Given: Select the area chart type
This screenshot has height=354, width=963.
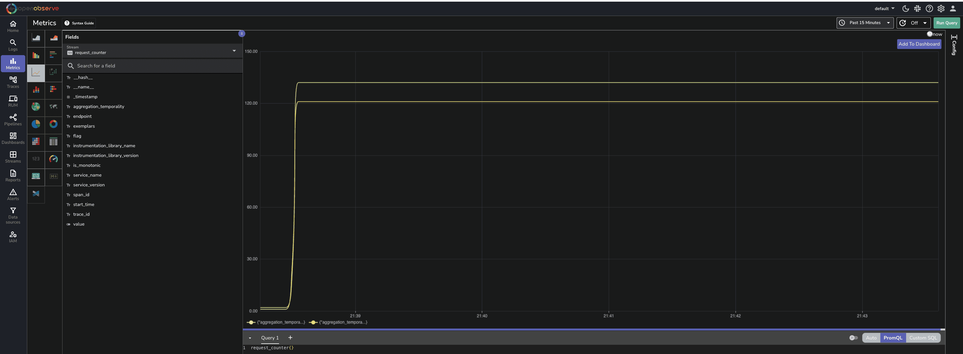Looking at the screenshot, I should (36, 38).
